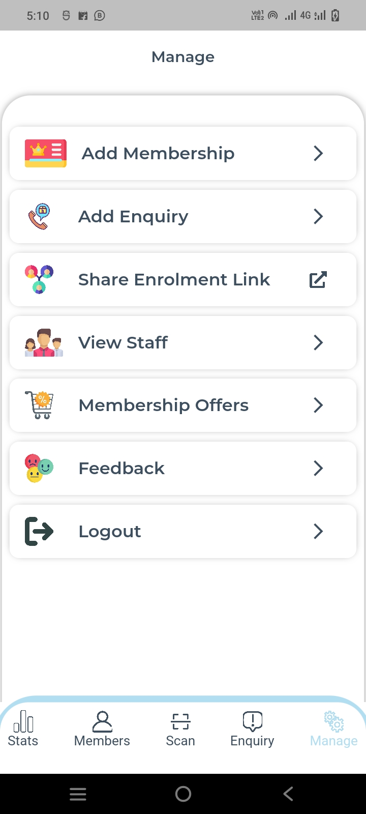Screen dimensions: 366x814
Task: Tap the emoji faces feedback icon
Action: pos(39,468)
